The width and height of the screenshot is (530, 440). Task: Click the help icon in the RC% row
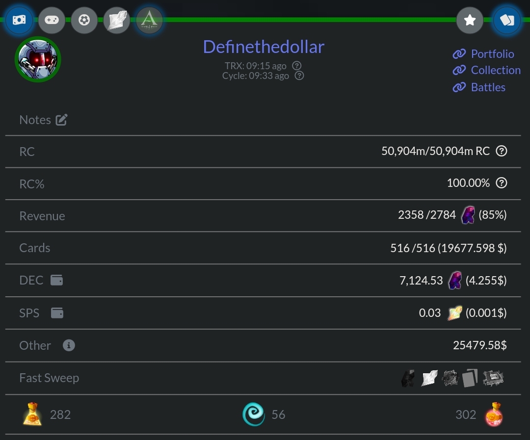tap(501, 183)
